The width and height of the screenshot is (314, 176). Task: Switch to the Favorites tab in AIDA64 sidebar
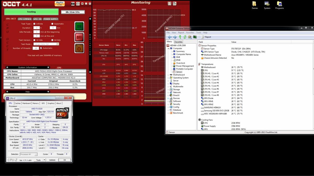tap(178, 42)
